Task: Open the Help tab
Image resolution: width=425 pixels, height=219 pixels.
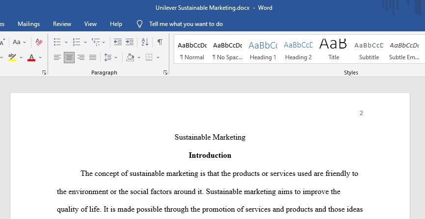Action: [116, 24]
